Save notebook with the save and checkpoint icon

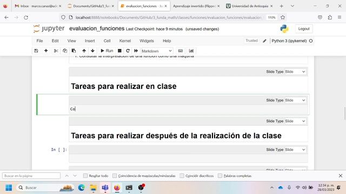point(36,51)
